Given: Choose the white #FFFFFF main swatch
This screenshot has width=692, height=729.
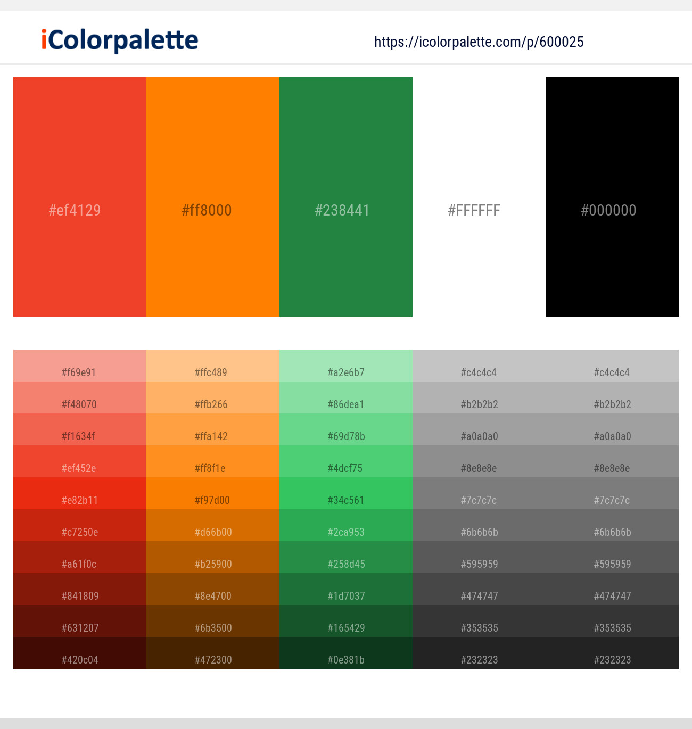Looking at the screenshot, I should tap(479, 197).
